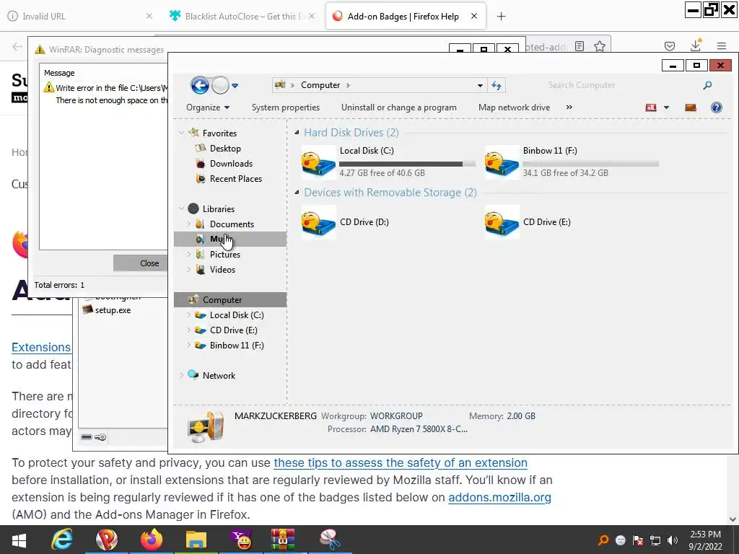The image size is (739, 554).
Task: Select CD Drive (E:) in the tree
Action: [x=233, y=330]
